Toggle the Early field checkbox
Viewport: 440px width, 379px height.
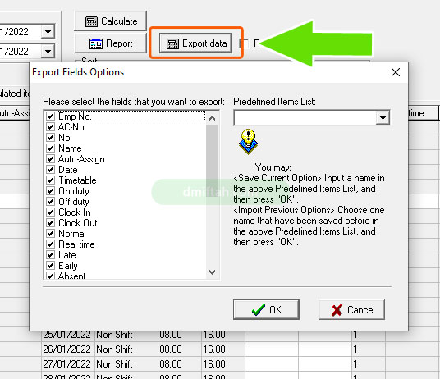[x=51, y=265]
